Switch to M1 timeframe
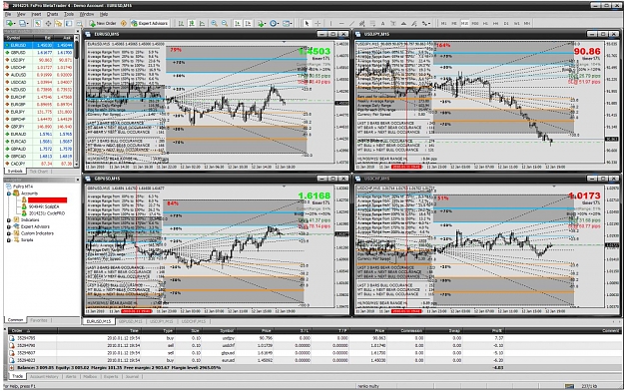This screenshot has width=624, height=391. coord(443,24)
